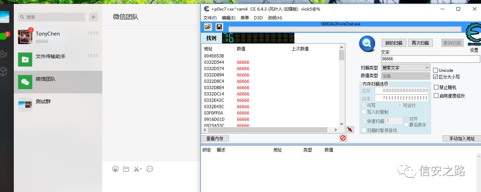Click the 新的扫描 button

(x=394, y=43)
